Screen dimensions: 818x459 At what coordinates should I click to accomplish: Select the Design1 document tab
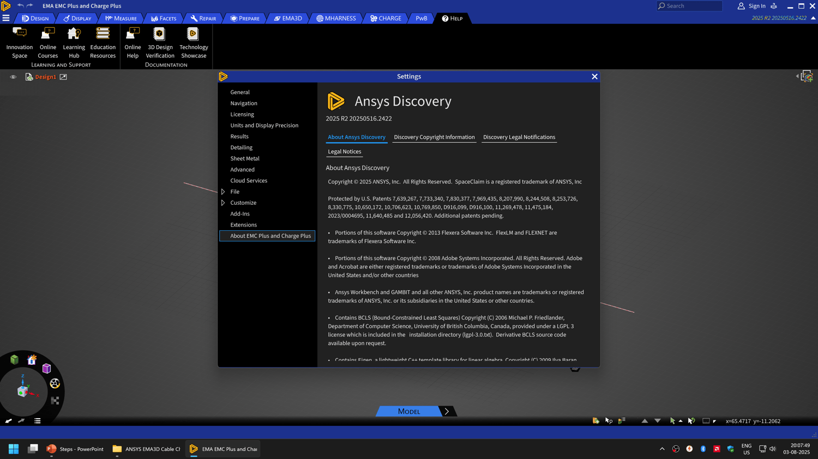(x=46, y=77)
